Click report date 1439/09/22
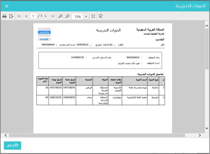The width and height of the screenshot is (210, 154). click(x=82, y=45)
